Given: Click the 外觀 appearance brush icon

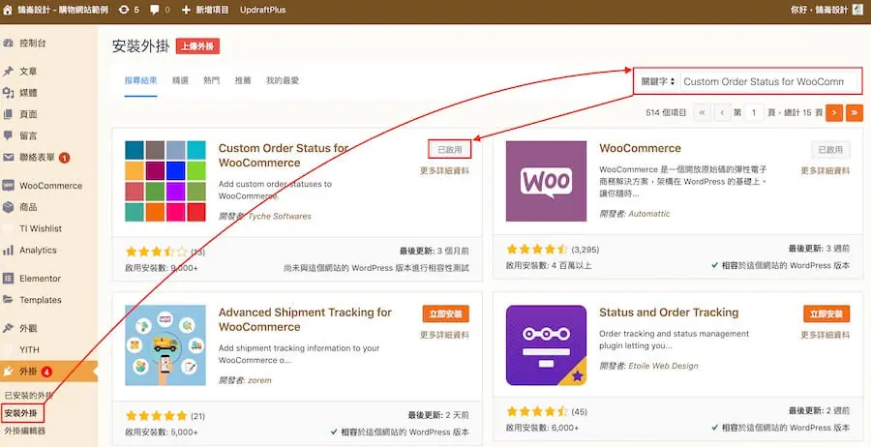Looking at the screenshot, I should click(9, 328).
